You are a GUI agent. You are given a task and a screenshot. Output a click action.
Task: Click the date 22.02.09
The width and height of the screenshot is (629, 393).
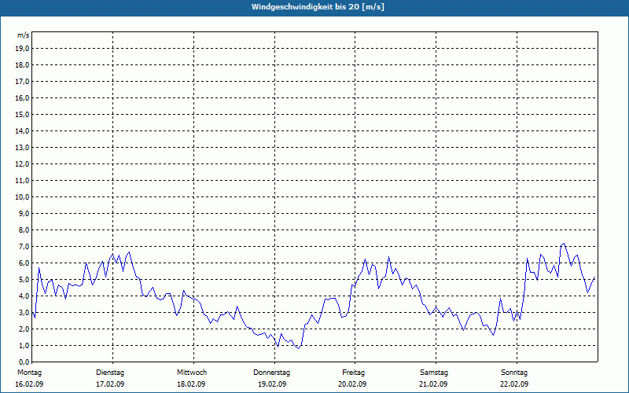tap(514, 384)
